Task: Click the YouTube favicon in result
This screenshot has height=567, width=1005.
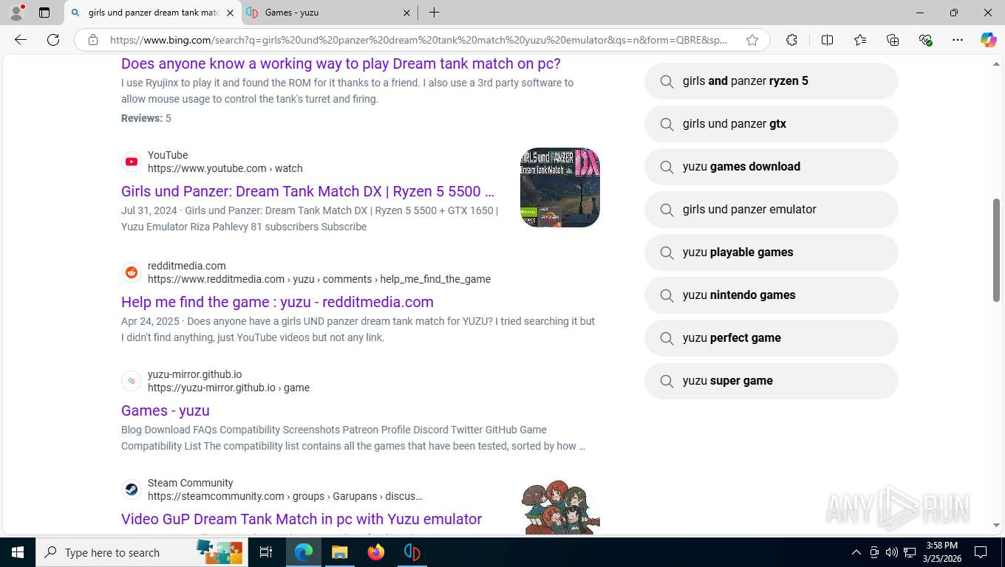Action: [x=132, y=162]
